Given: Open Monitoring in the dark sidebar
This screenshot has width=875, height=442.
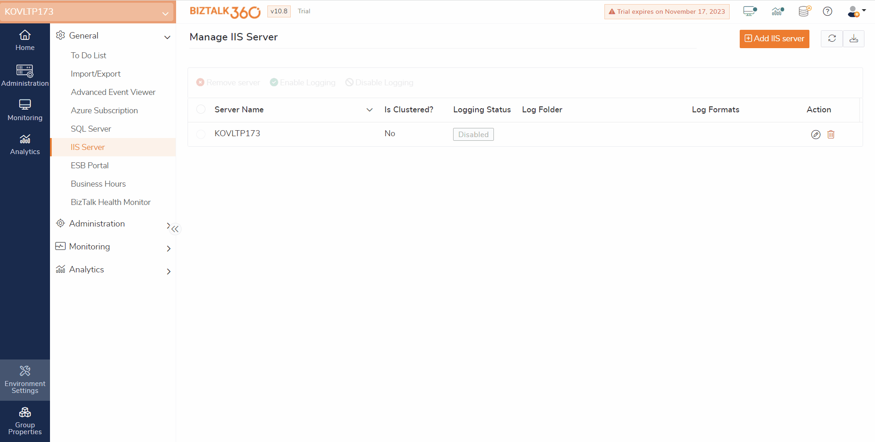Looking at the screenshot, I should tap(25, 110).
